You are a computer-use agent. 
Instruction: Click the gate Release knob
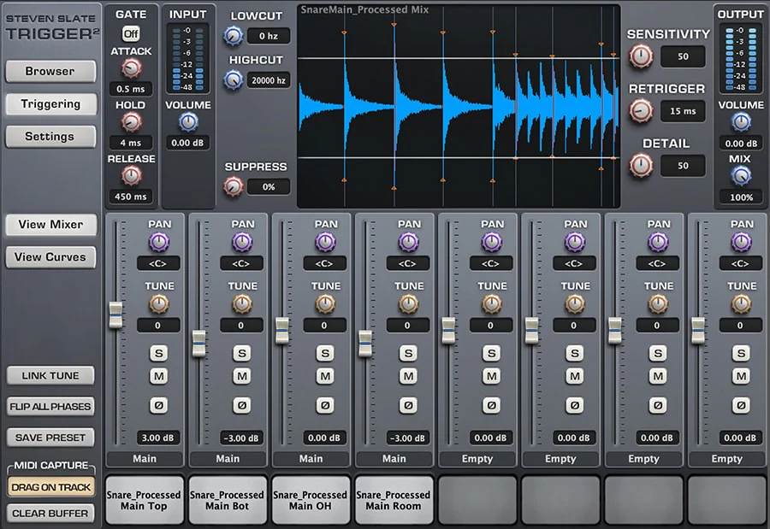tap(131, 176)
